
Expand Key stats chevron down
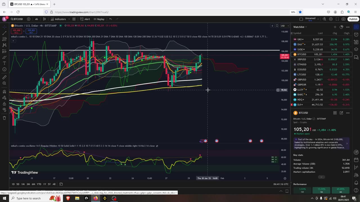click(x=321, y=177)
